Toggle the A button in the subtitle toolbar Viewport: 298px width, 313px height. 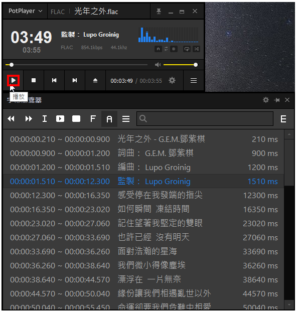(109, 119)
